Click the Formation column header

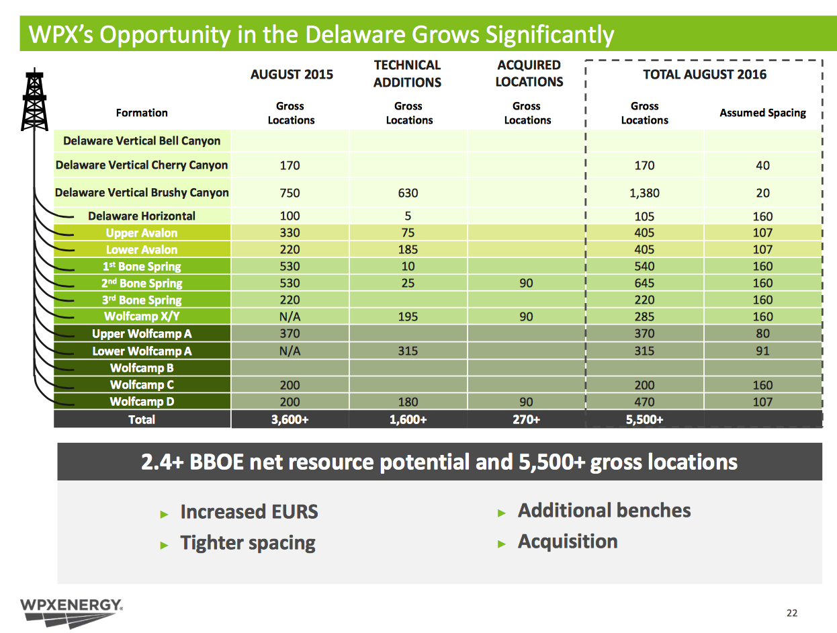pos(142,113)
